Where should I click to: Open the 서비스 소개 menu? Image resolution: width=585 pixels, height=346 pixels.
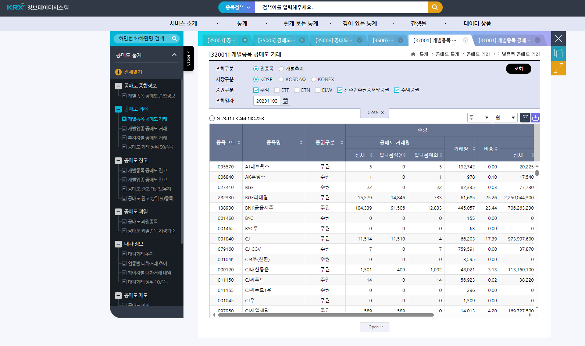183,24
